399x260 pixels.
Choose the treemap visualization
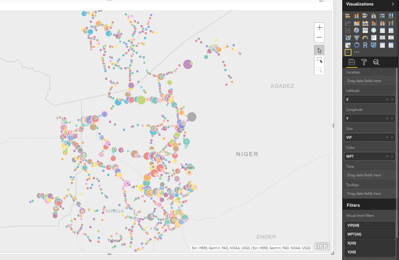[x=365, y=30]
